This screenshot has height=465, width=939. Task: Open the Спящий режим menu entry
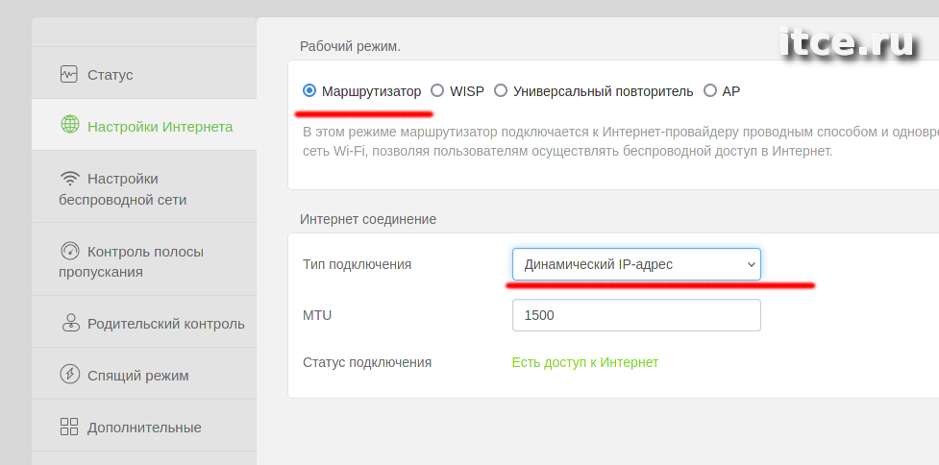pos(144,374)
